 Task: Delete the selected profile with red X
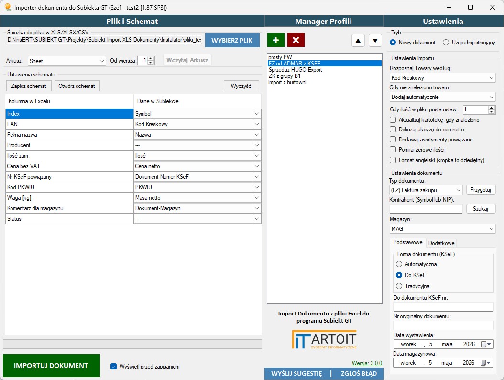point(296,40)
